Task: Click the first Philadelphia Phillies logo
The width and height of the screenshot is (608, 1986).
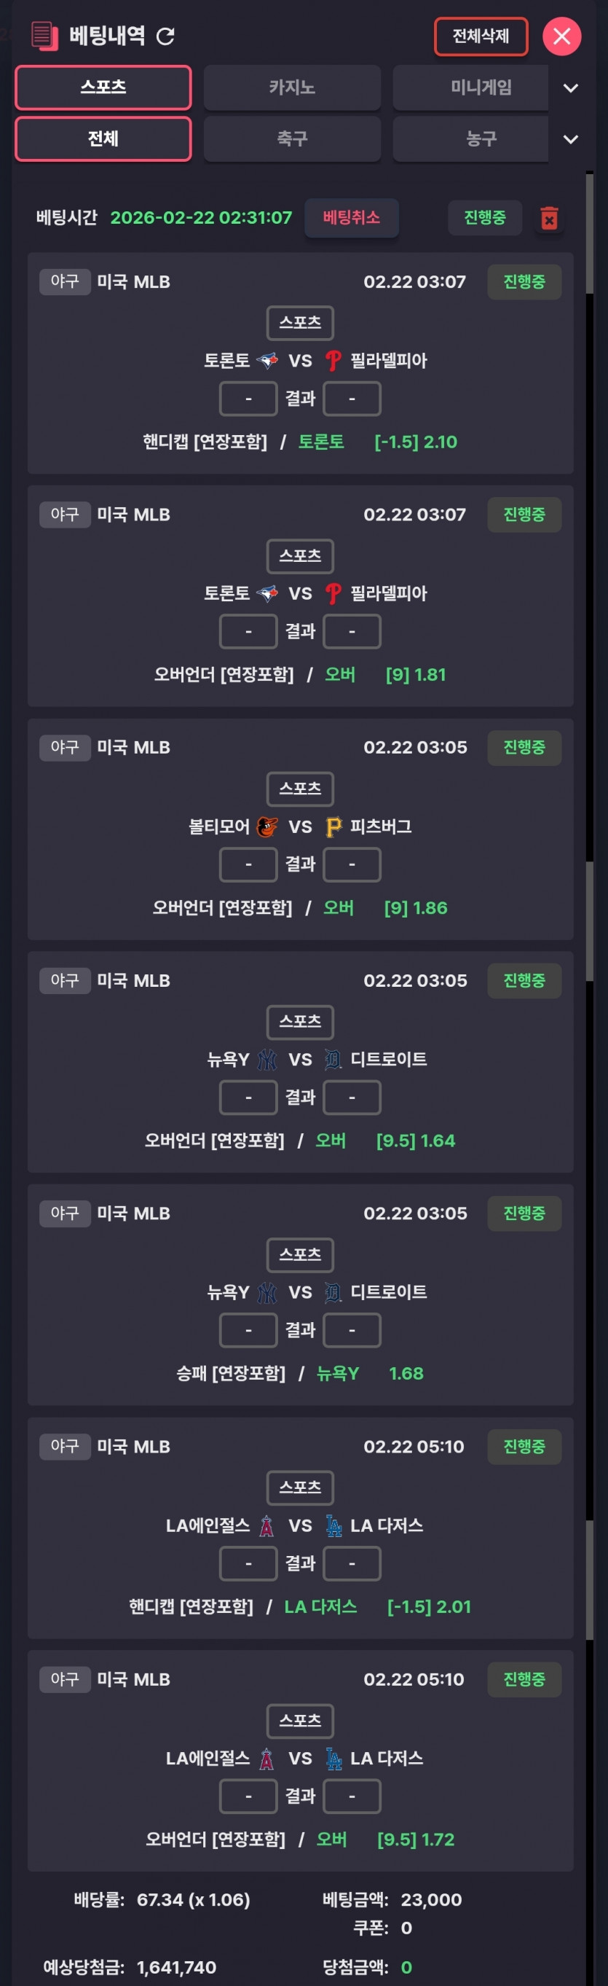Action: coord(333,360)
